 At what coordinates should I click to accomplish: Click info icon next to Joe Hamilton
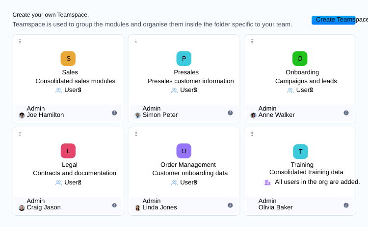(x=114, y=113)
